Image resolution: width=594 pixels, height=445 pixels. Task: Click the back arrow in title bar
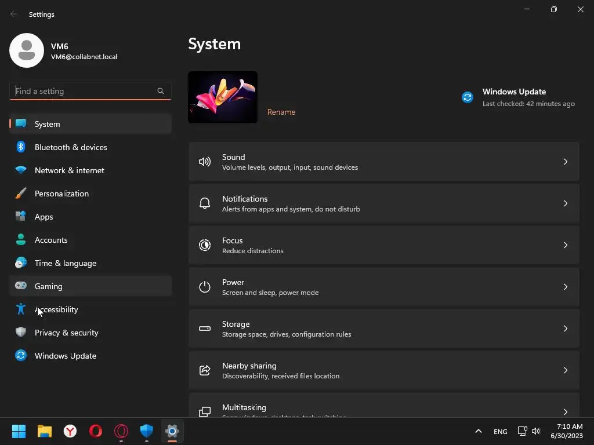14,14
